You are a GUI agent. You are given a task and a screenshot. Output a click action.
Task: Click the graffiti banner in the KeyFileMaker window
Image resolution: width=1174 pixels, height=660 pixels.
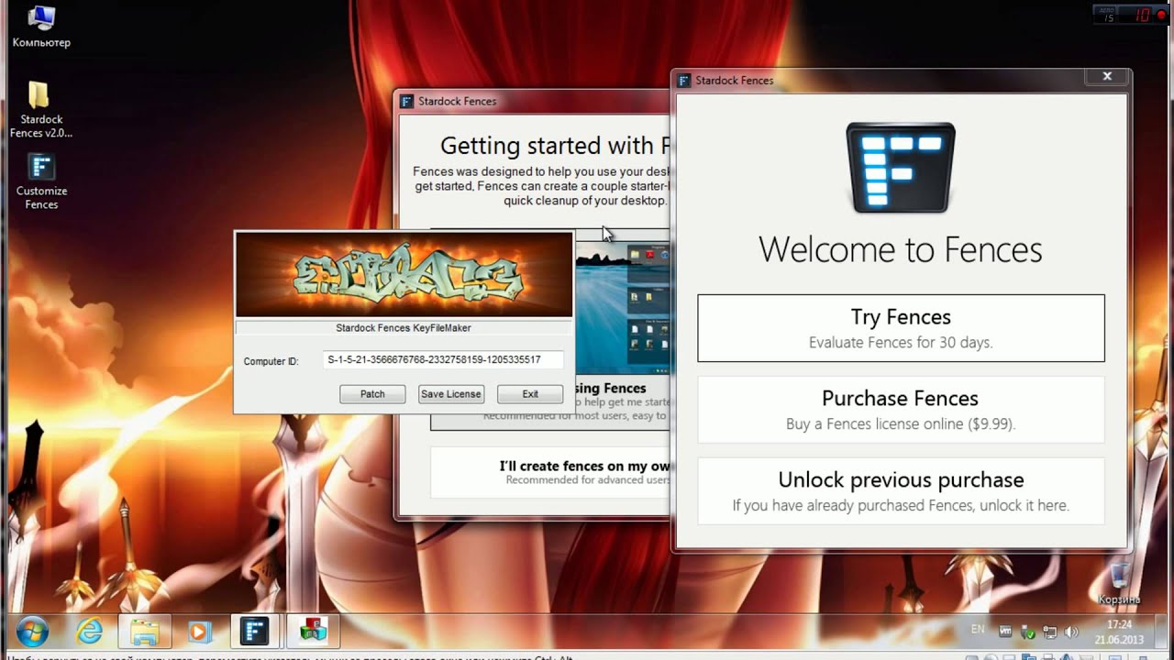[x=404, y=275]
